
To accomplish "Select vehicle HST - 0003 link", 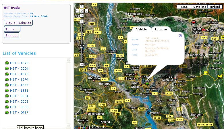I will pyautogui.click(x=19, y=107).
